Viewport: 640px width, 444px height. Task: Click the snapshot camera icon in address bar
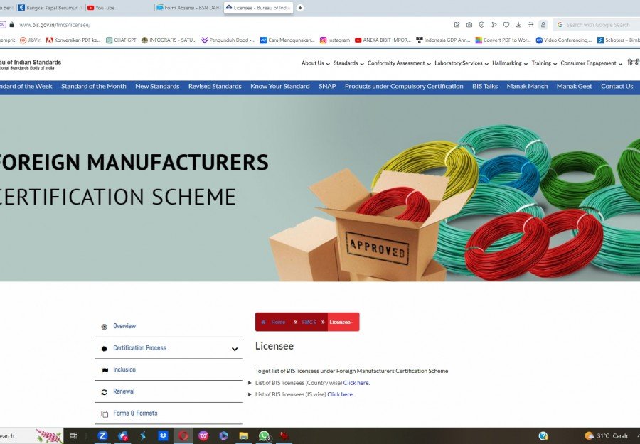tap(469, 25)
